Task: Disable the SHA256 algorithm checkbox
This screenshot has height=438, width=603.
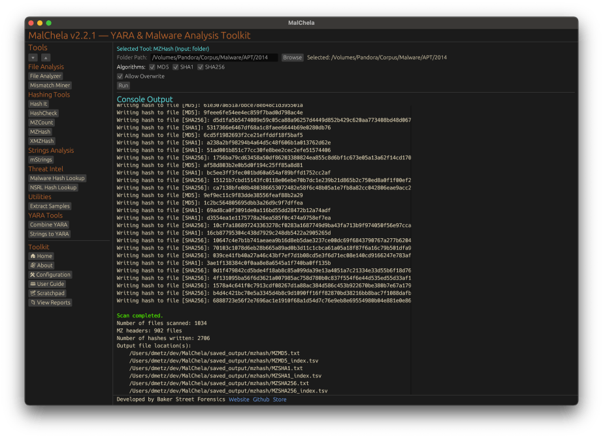Action: click(x=201, y=67)
